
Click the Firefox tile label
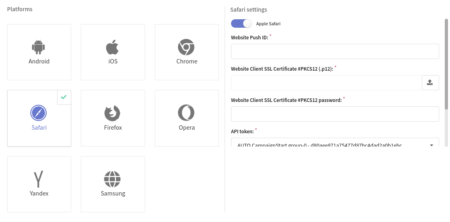point(113,128)
